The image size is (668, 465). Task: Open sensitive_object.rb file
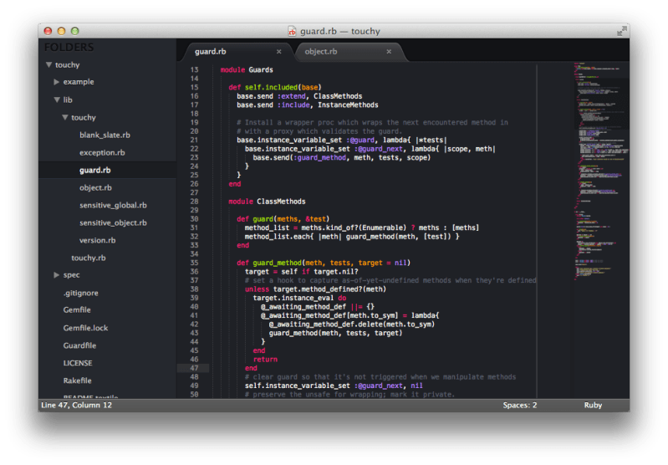[113, 223]
